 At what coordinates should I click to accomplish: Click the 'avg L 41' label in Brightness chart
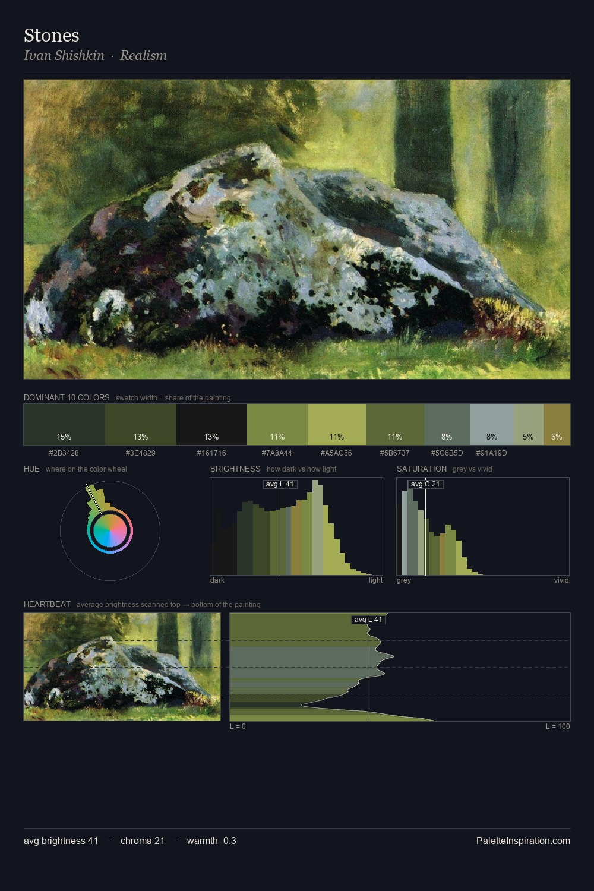click(x=280, y=484)
